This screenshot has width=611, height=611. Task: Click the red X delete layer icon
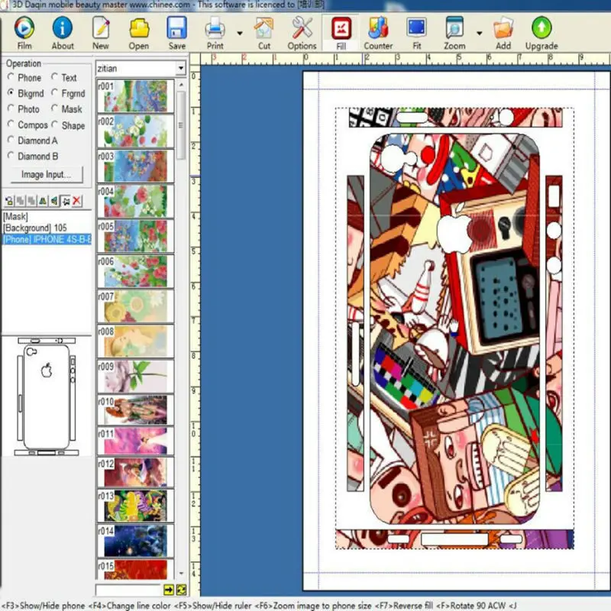tap(77, 201)
